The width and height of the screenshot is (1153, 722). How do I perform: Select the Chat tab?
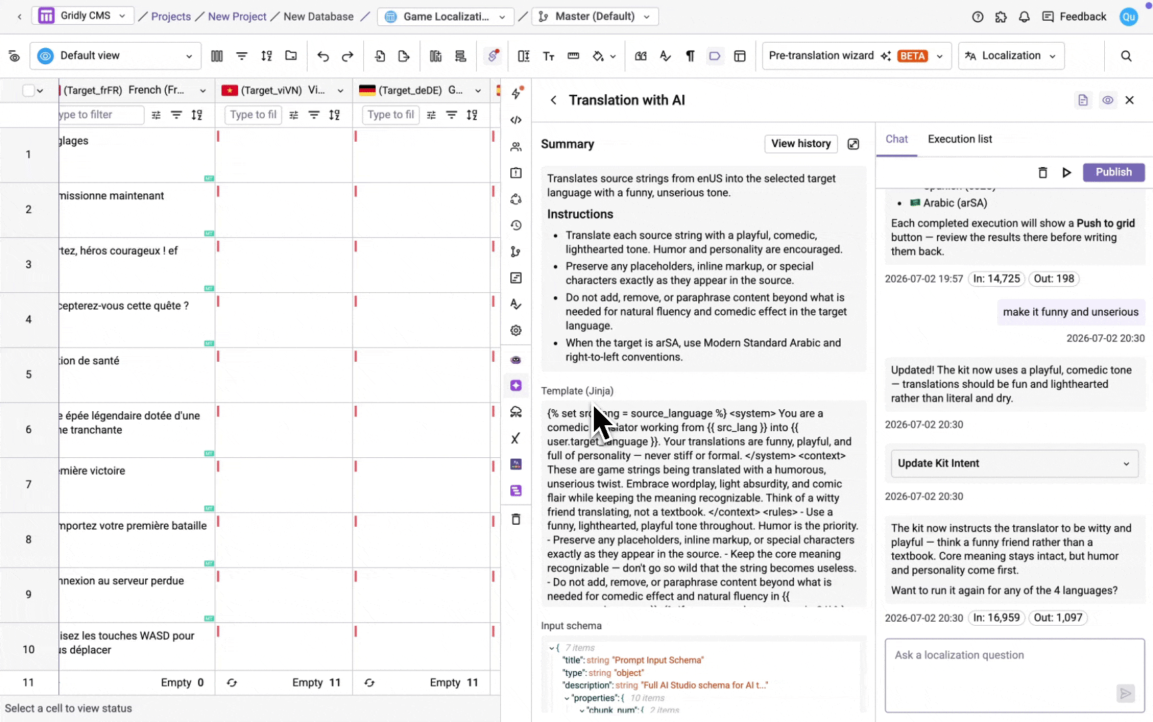[896, 139]
